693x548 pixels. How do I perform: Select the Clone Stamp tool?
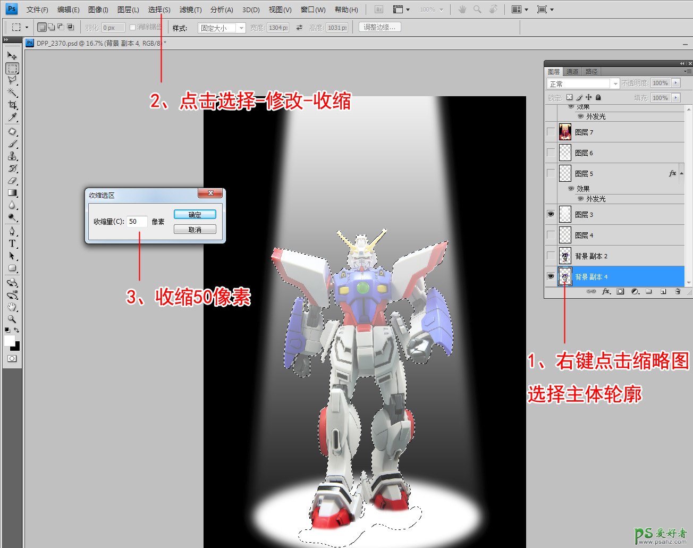point(12,156)
